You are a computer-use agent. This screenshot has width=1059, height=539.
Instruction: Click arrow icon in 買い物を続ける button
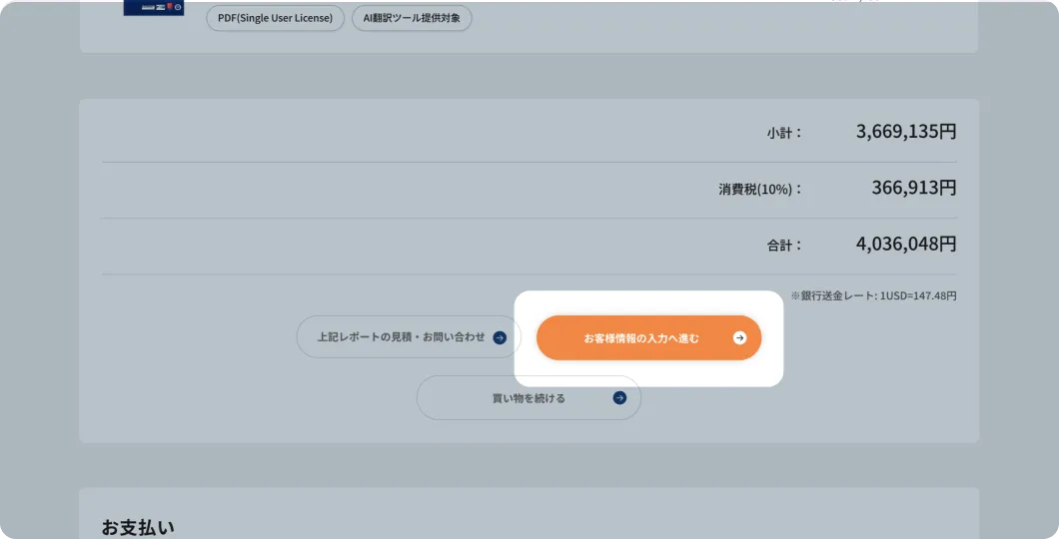click(x=619, y=398)
